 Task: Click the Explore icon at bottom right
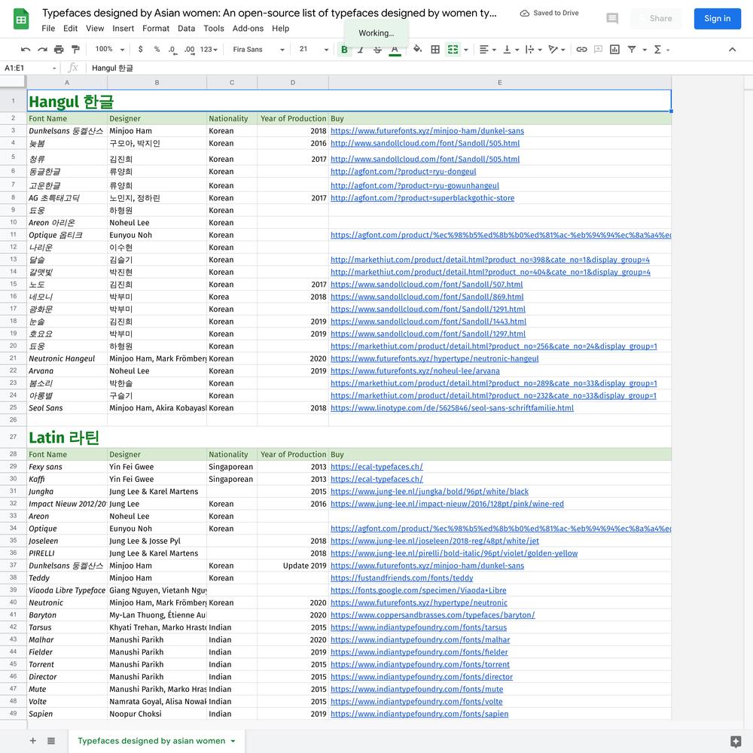[x=735, y=741]
